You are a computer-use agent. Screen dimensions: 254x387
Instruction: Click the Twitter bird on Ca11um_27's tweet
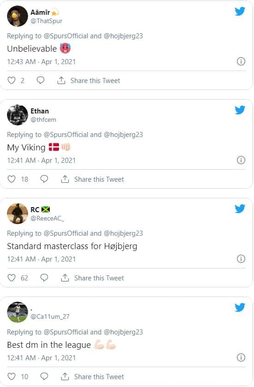click(x=240, y=308)
